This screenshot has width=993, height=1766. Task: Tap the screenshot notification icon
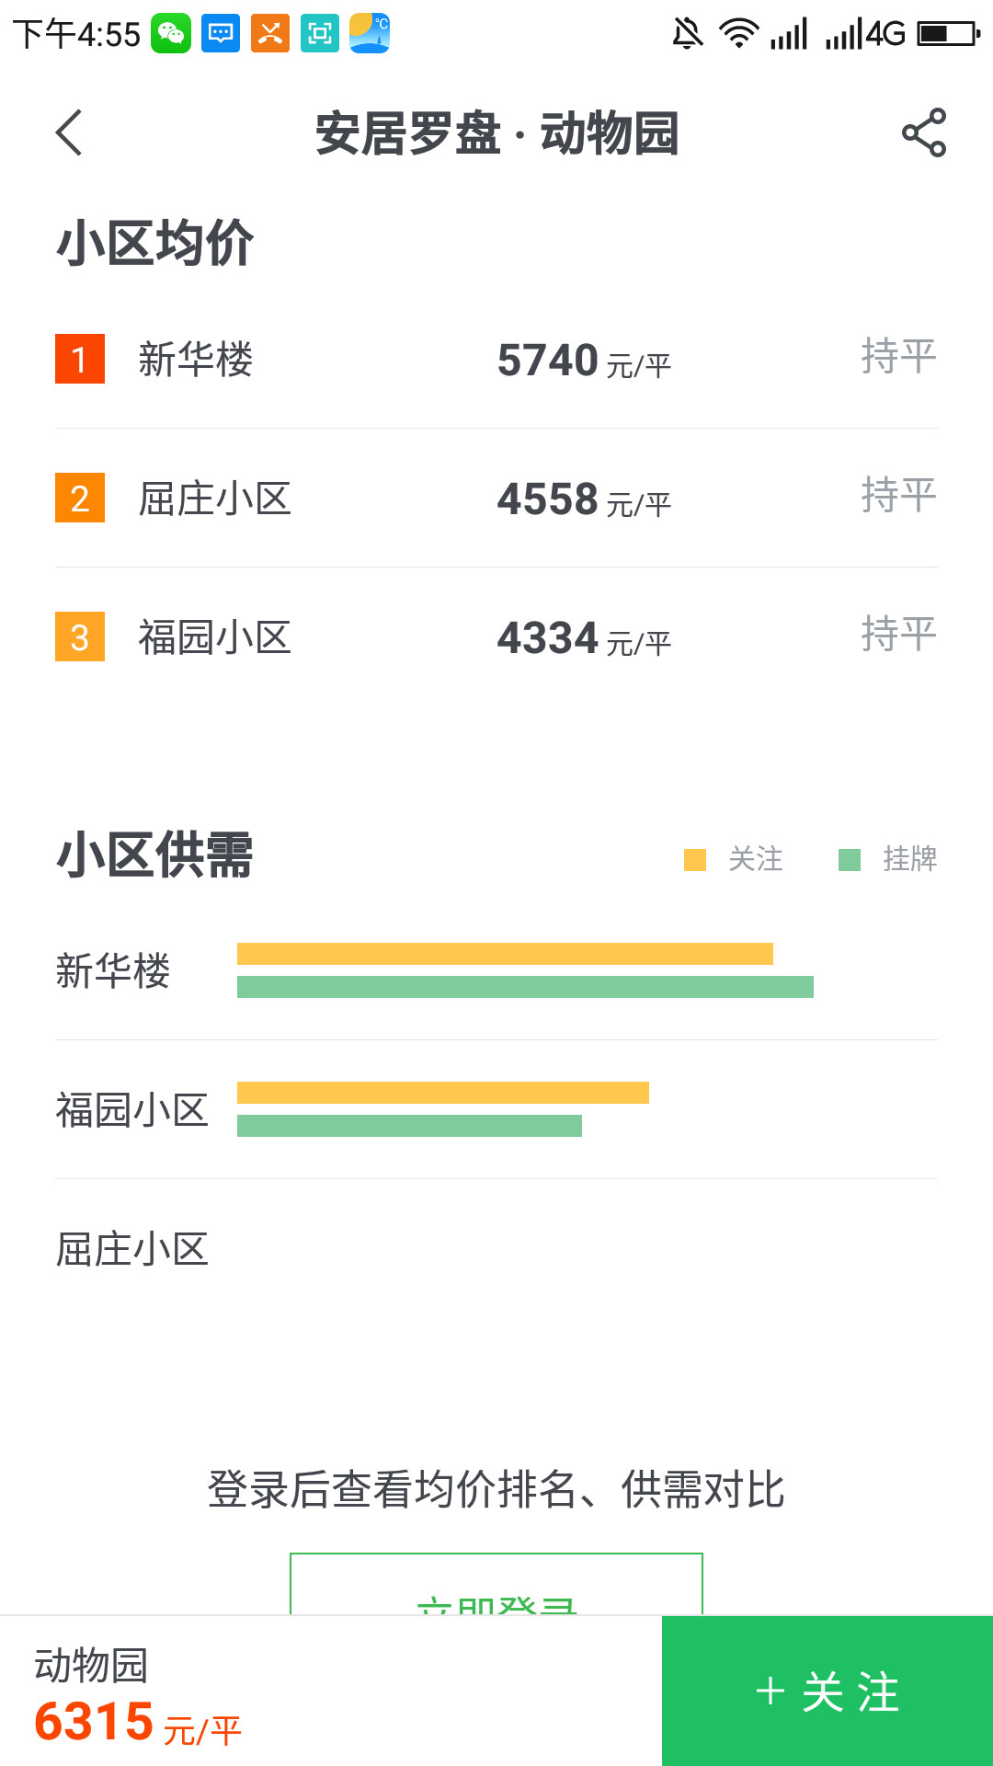click(x=320, y=34)
